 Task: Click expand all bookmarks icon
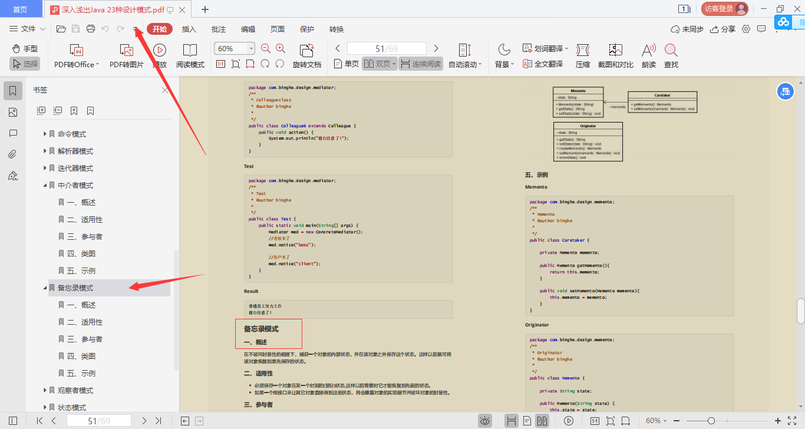point(41,110)
